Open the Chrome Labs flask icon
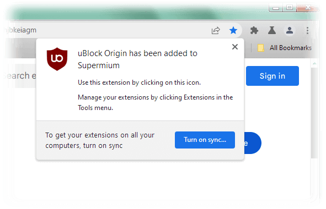The height and width of the screenshot is (209, 326). coord(272,30)
